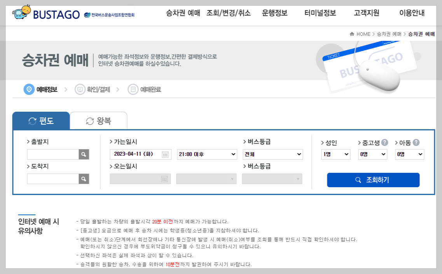Select the 편도 one-way tab
Screen dimensions: 442x274
(x=41, y=121)
